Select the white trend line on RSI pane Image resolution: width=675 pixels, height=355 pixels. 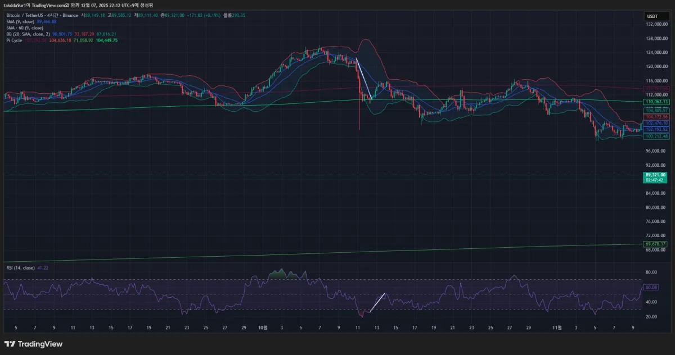tap(377, 302)
